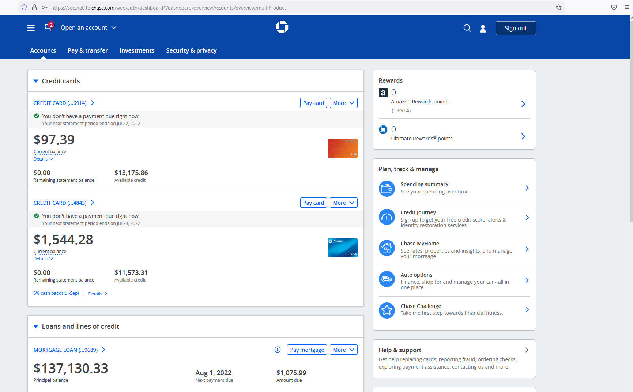This screenshot has height=392, width=633.
Task: Open Help & support chevron
Action: 527,350
